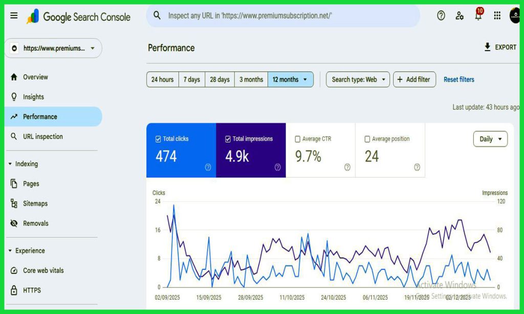The image size is (524, 314).
Task: Enable the Average CTR checkbox
Action: (x=297, y=139)
